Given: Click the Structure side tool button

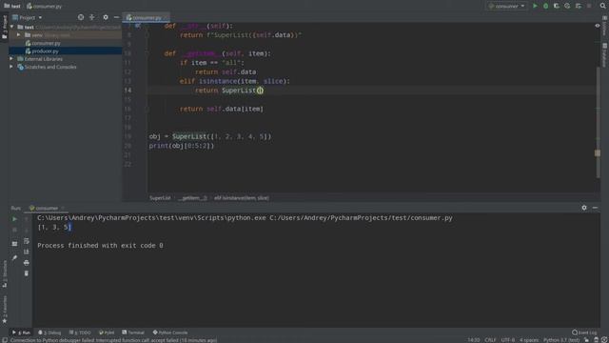Looking at the screenshot, I should (x=4, y=273).
